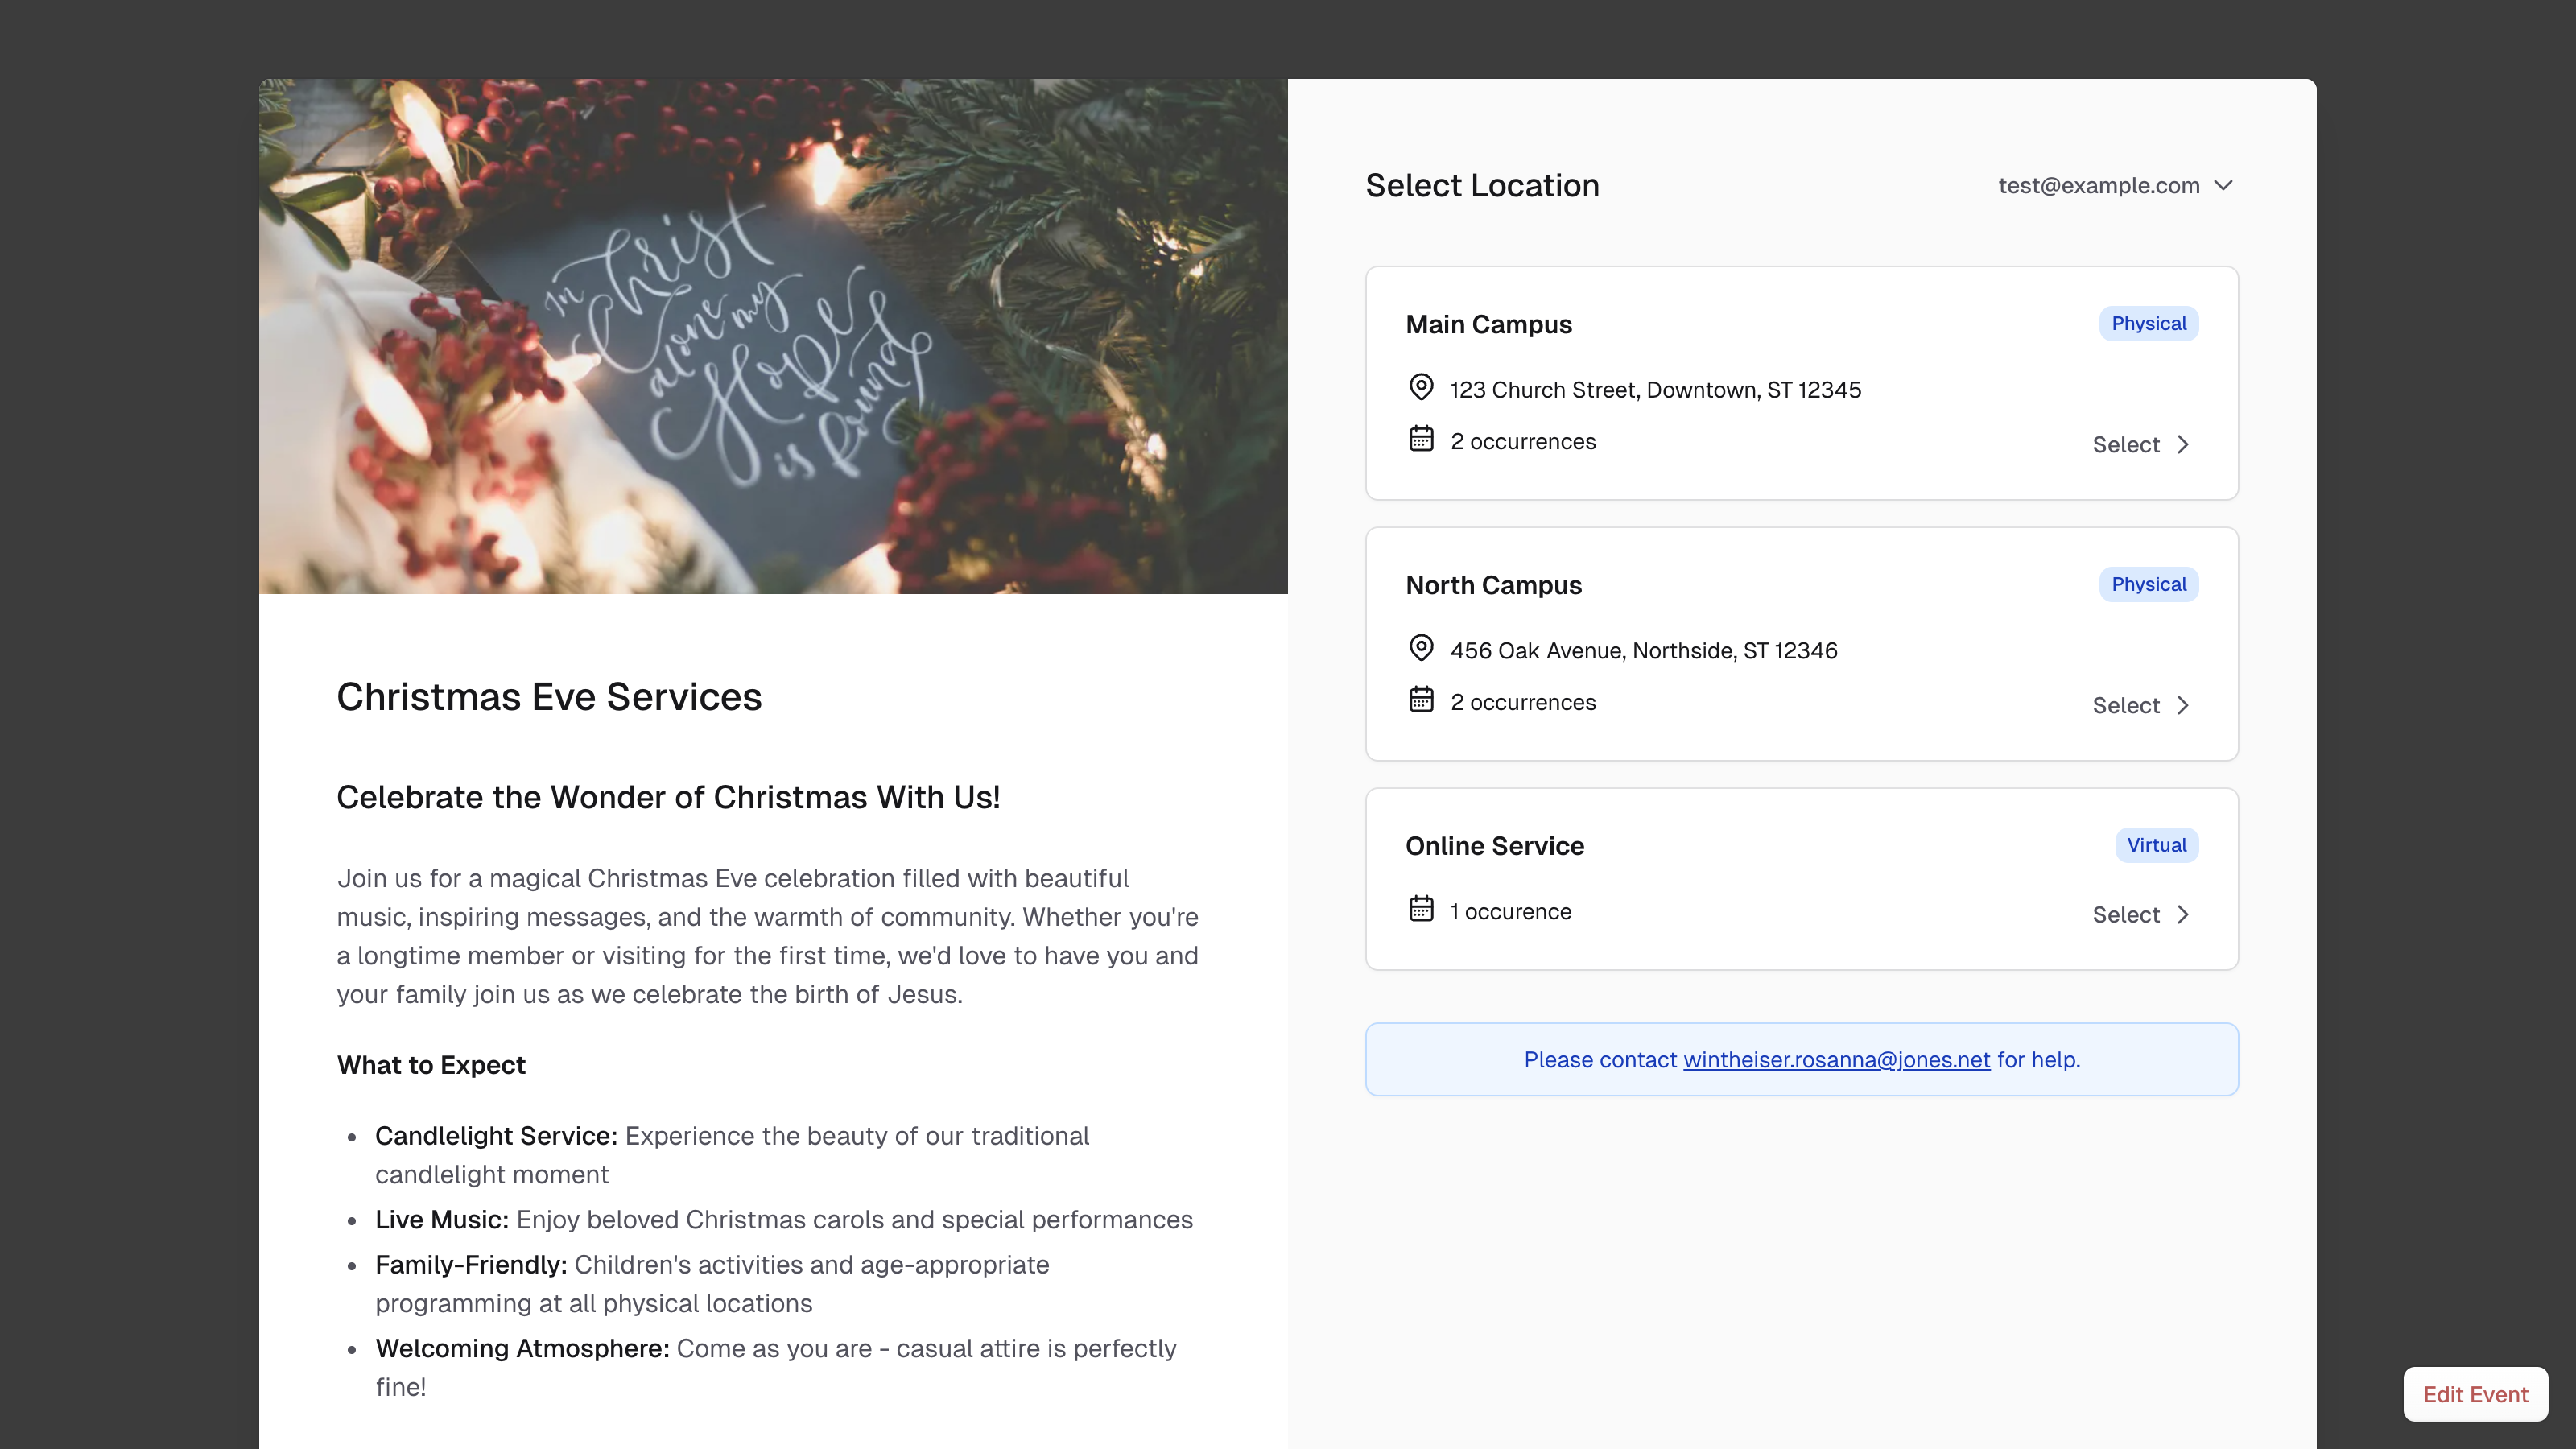Click the chevron arrow beside Main Campus Select
The image size is (2576, 1449).
click(x=2183, y=445)
